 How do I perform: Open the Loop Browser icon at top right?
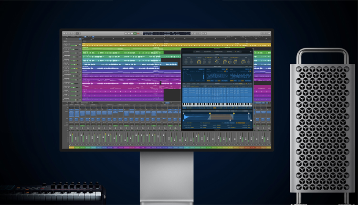tap(267, 33)
